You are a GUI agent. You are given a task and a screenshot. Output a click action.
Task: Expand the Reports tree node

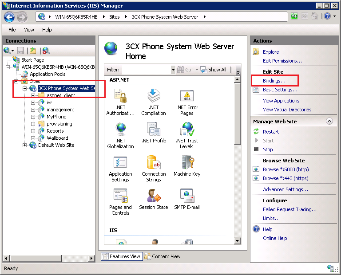click(x=33, y=131)
